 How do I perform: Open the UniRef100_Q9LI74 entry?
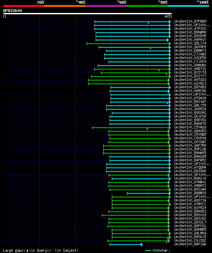tap(190, 43)
